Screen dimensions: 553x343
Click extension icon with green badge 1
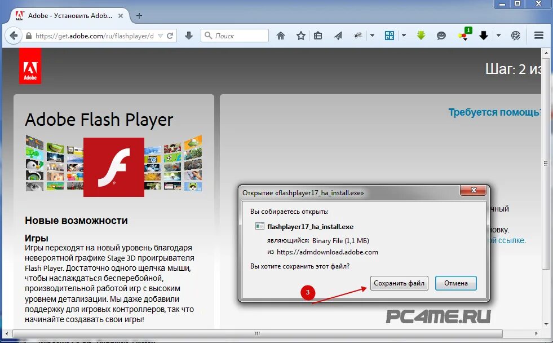pyautogui.click(x=465, y=34)
